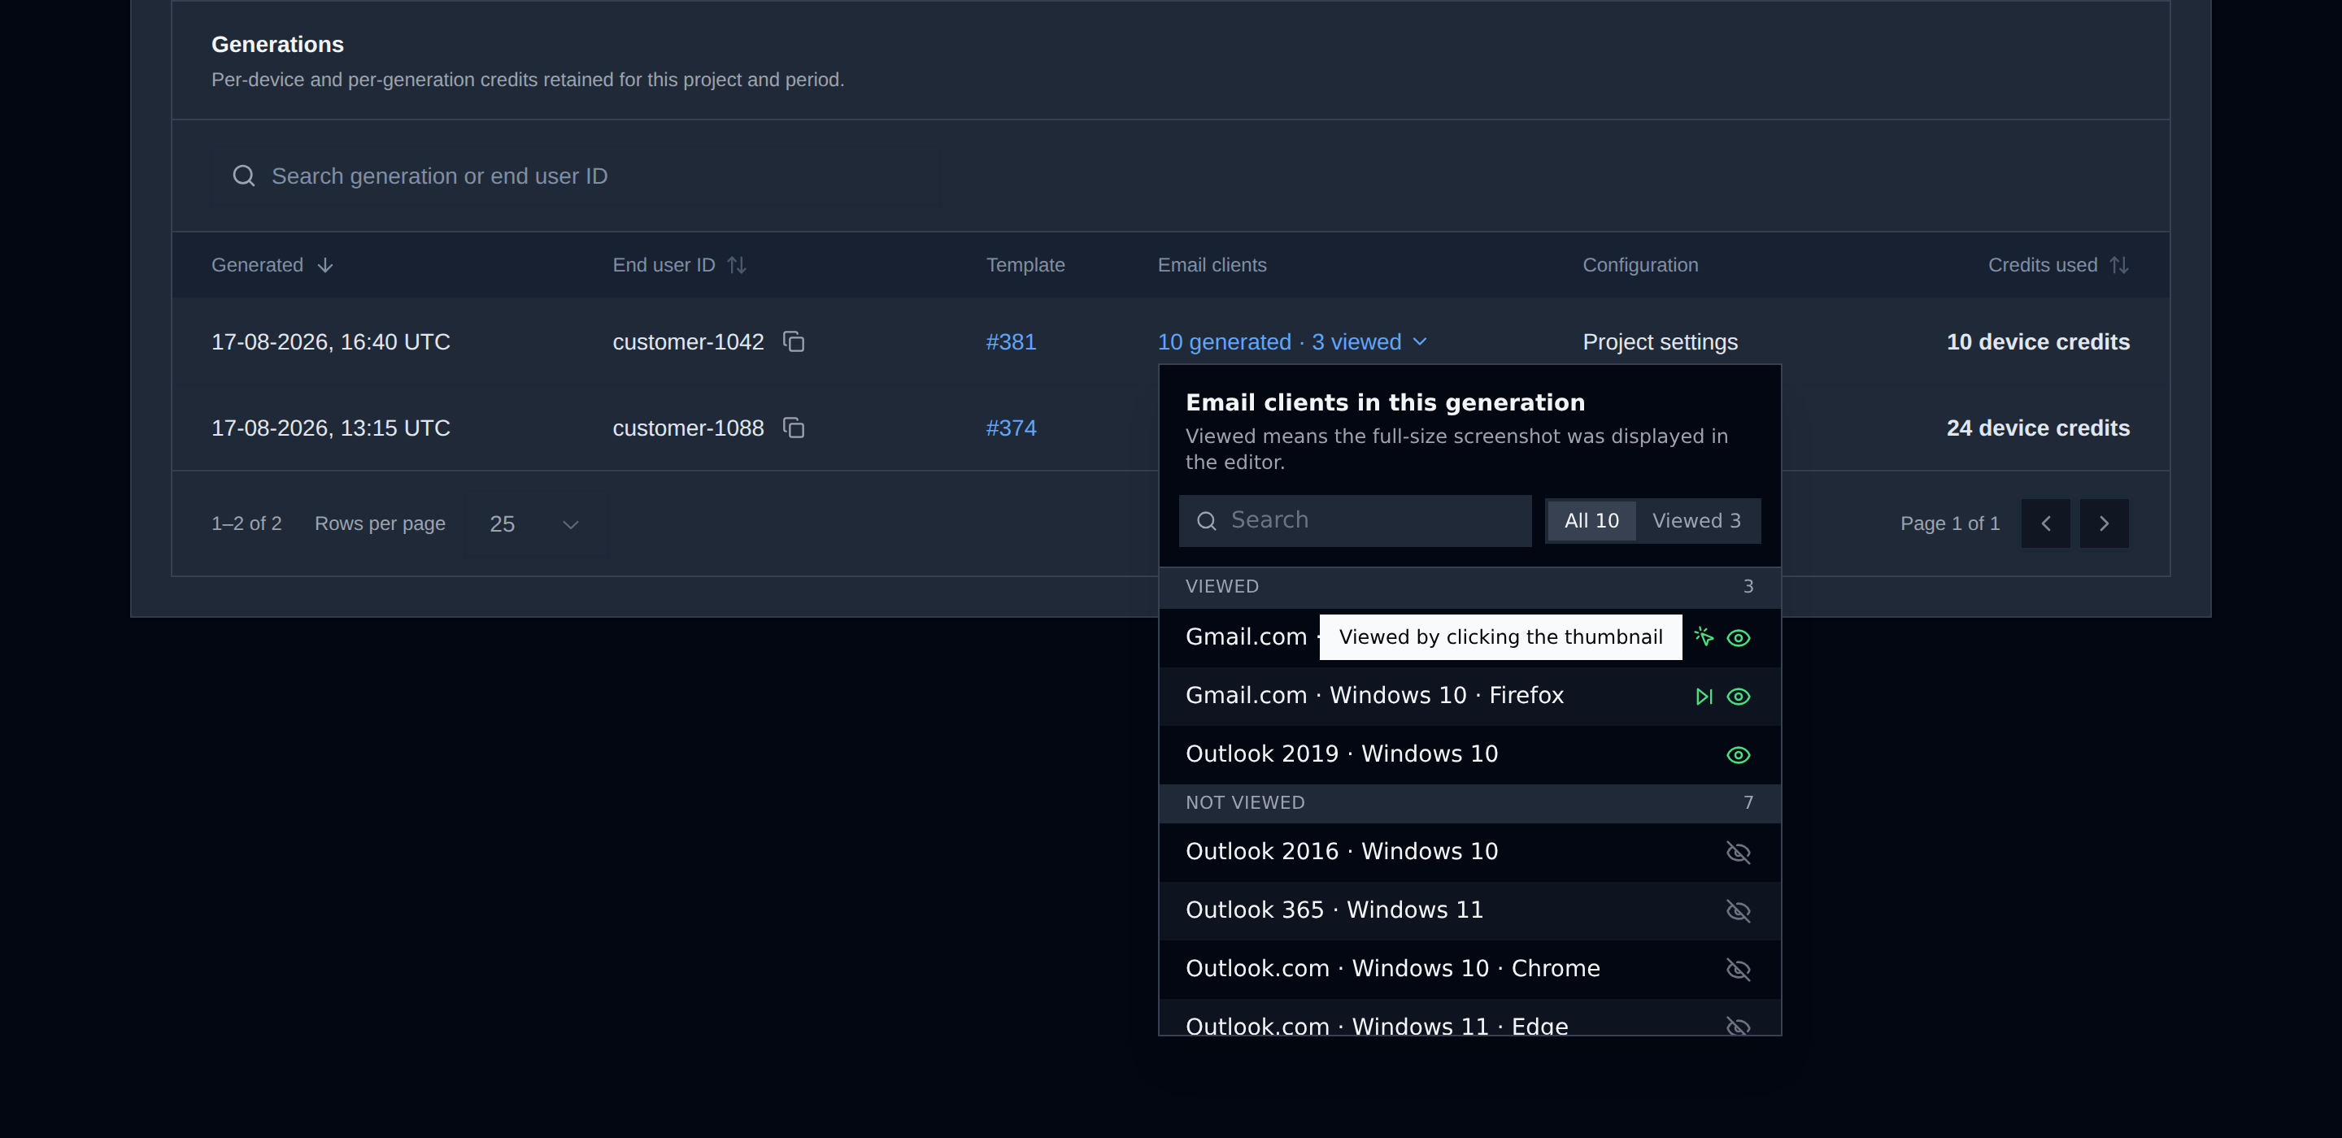2342x1138 pixels.
Task: Click the magnifier icon in popup search
Action: pos(1207,521)
